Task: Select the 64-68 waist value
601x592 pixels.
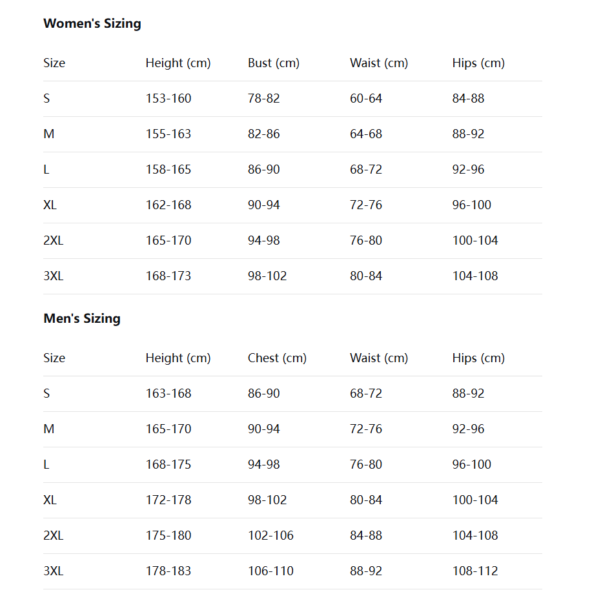Action: 366,134
